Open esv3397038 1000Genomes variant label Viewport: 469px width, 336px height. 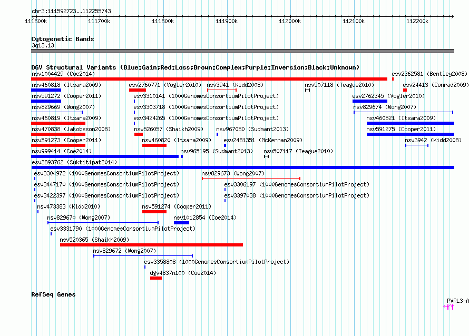[297, 195]
